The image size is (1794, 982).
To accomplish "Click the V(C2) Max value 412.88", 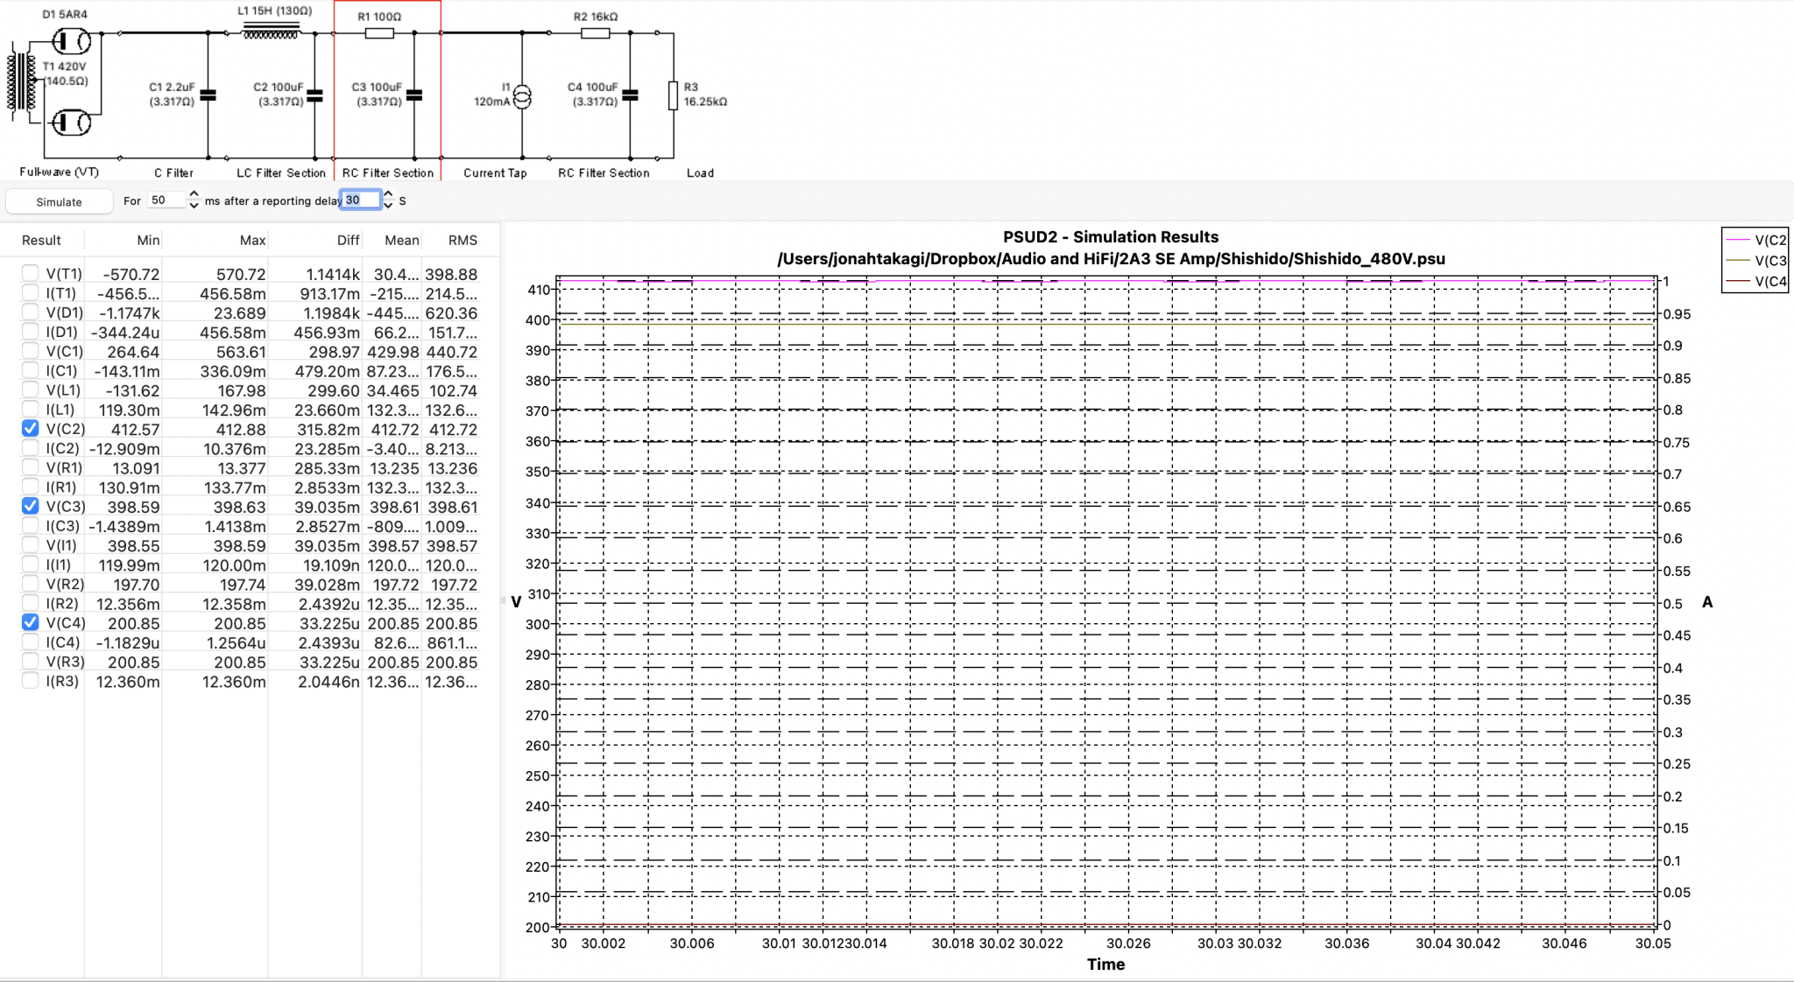I will (x=240, y=429).
